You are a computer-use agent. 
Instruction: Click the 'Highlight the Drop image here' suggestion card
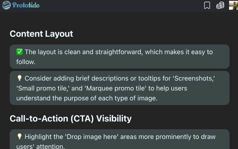click(x=119, y=139)
